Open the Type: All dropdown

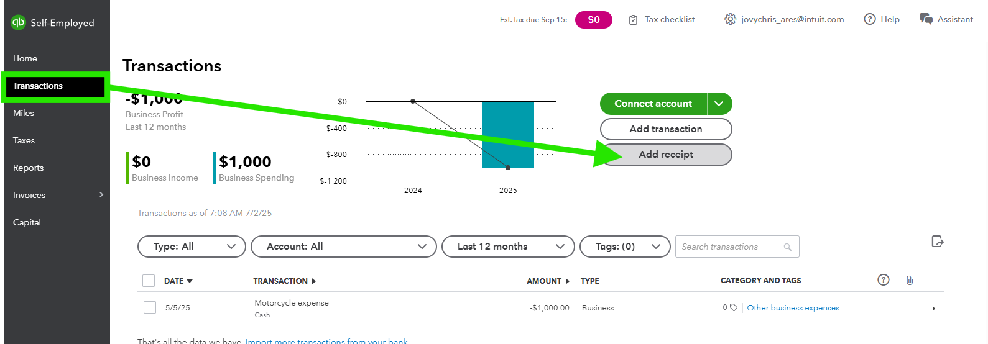point(192,247)
